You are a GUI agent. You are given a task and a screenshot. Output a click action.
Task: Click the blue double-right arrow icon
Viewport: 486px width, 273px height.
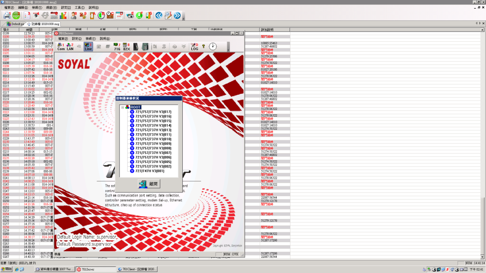click(x=178, y=15)
